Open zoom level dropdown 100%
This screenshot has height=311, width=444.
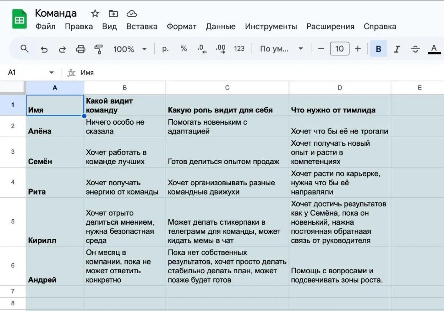tap(130, 49)
